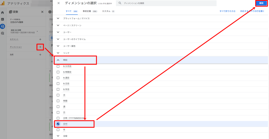Uncheck the 日付 checkbox

pos(58,124)
